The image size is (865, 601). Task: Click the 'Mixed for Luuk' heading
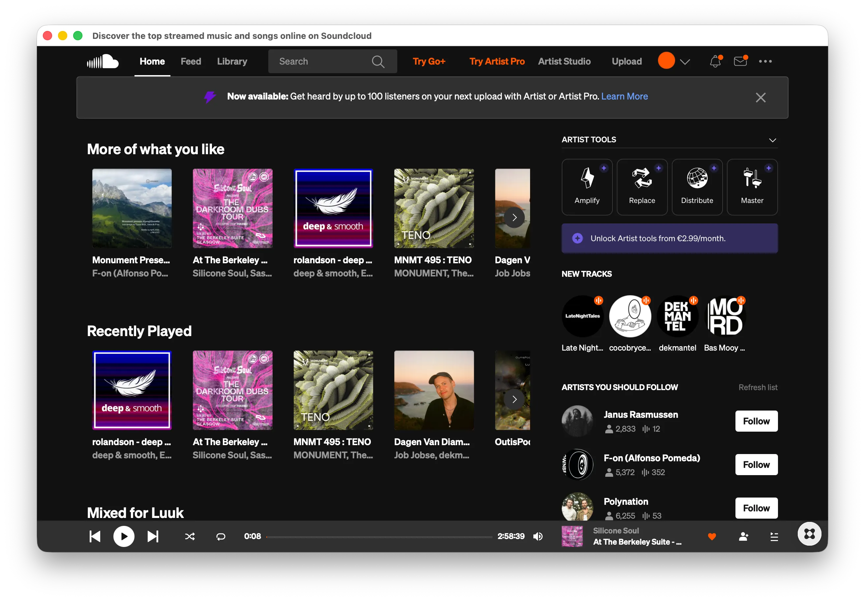[x=135, y=512]
